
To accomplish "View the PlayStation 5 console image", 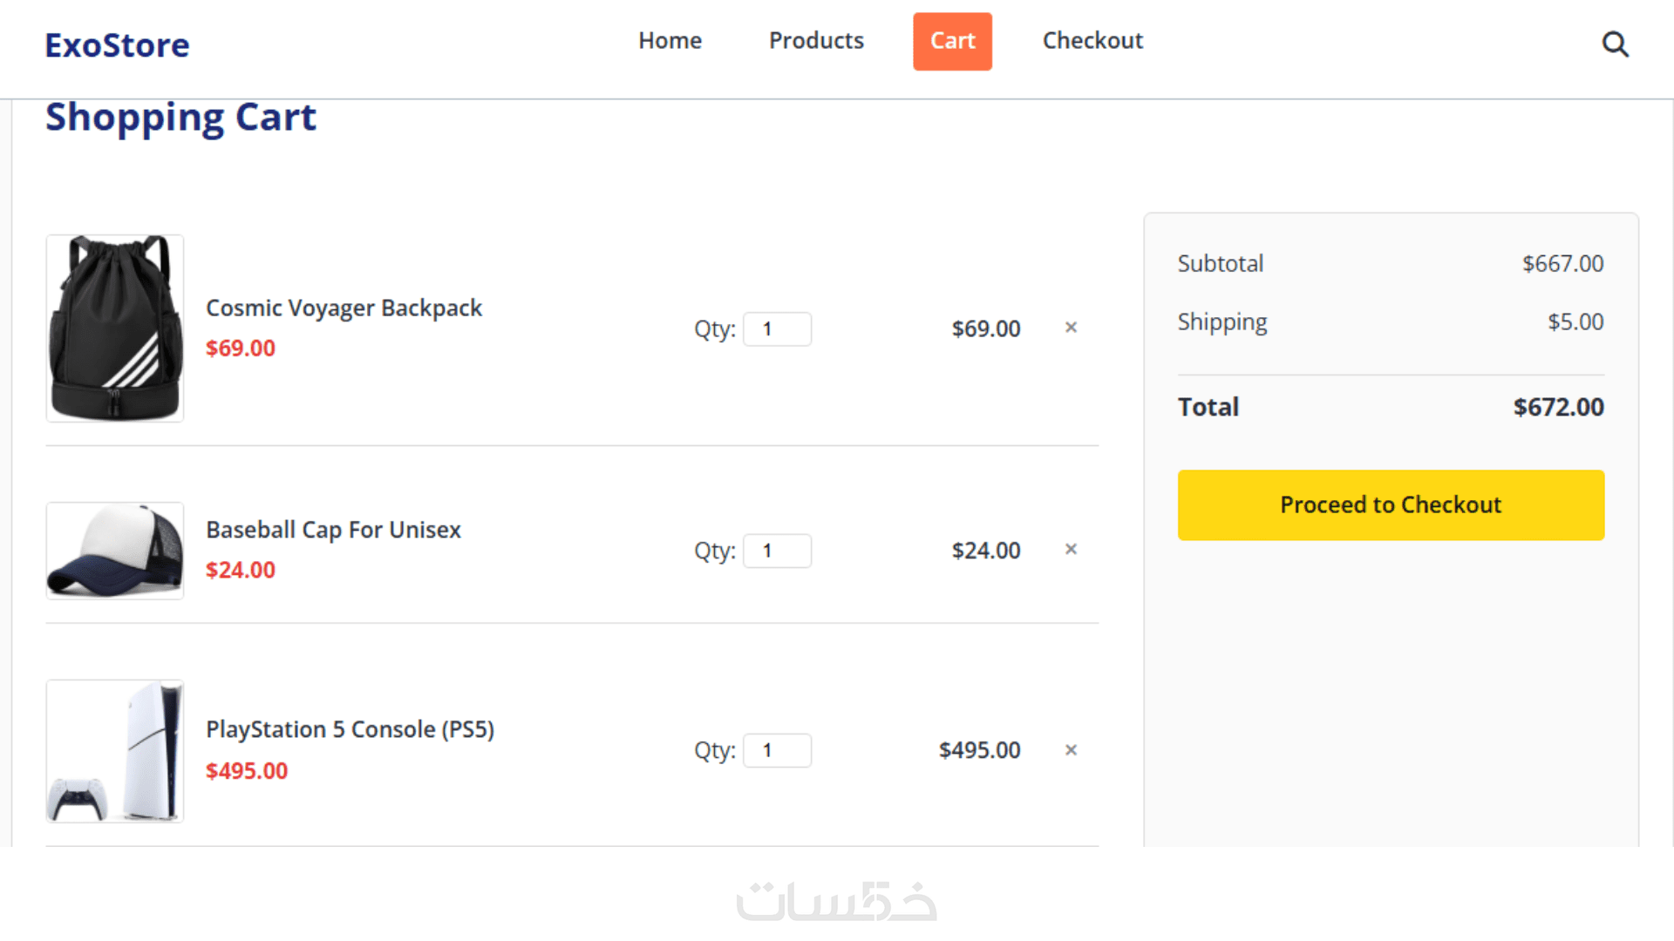I will 115,751.
